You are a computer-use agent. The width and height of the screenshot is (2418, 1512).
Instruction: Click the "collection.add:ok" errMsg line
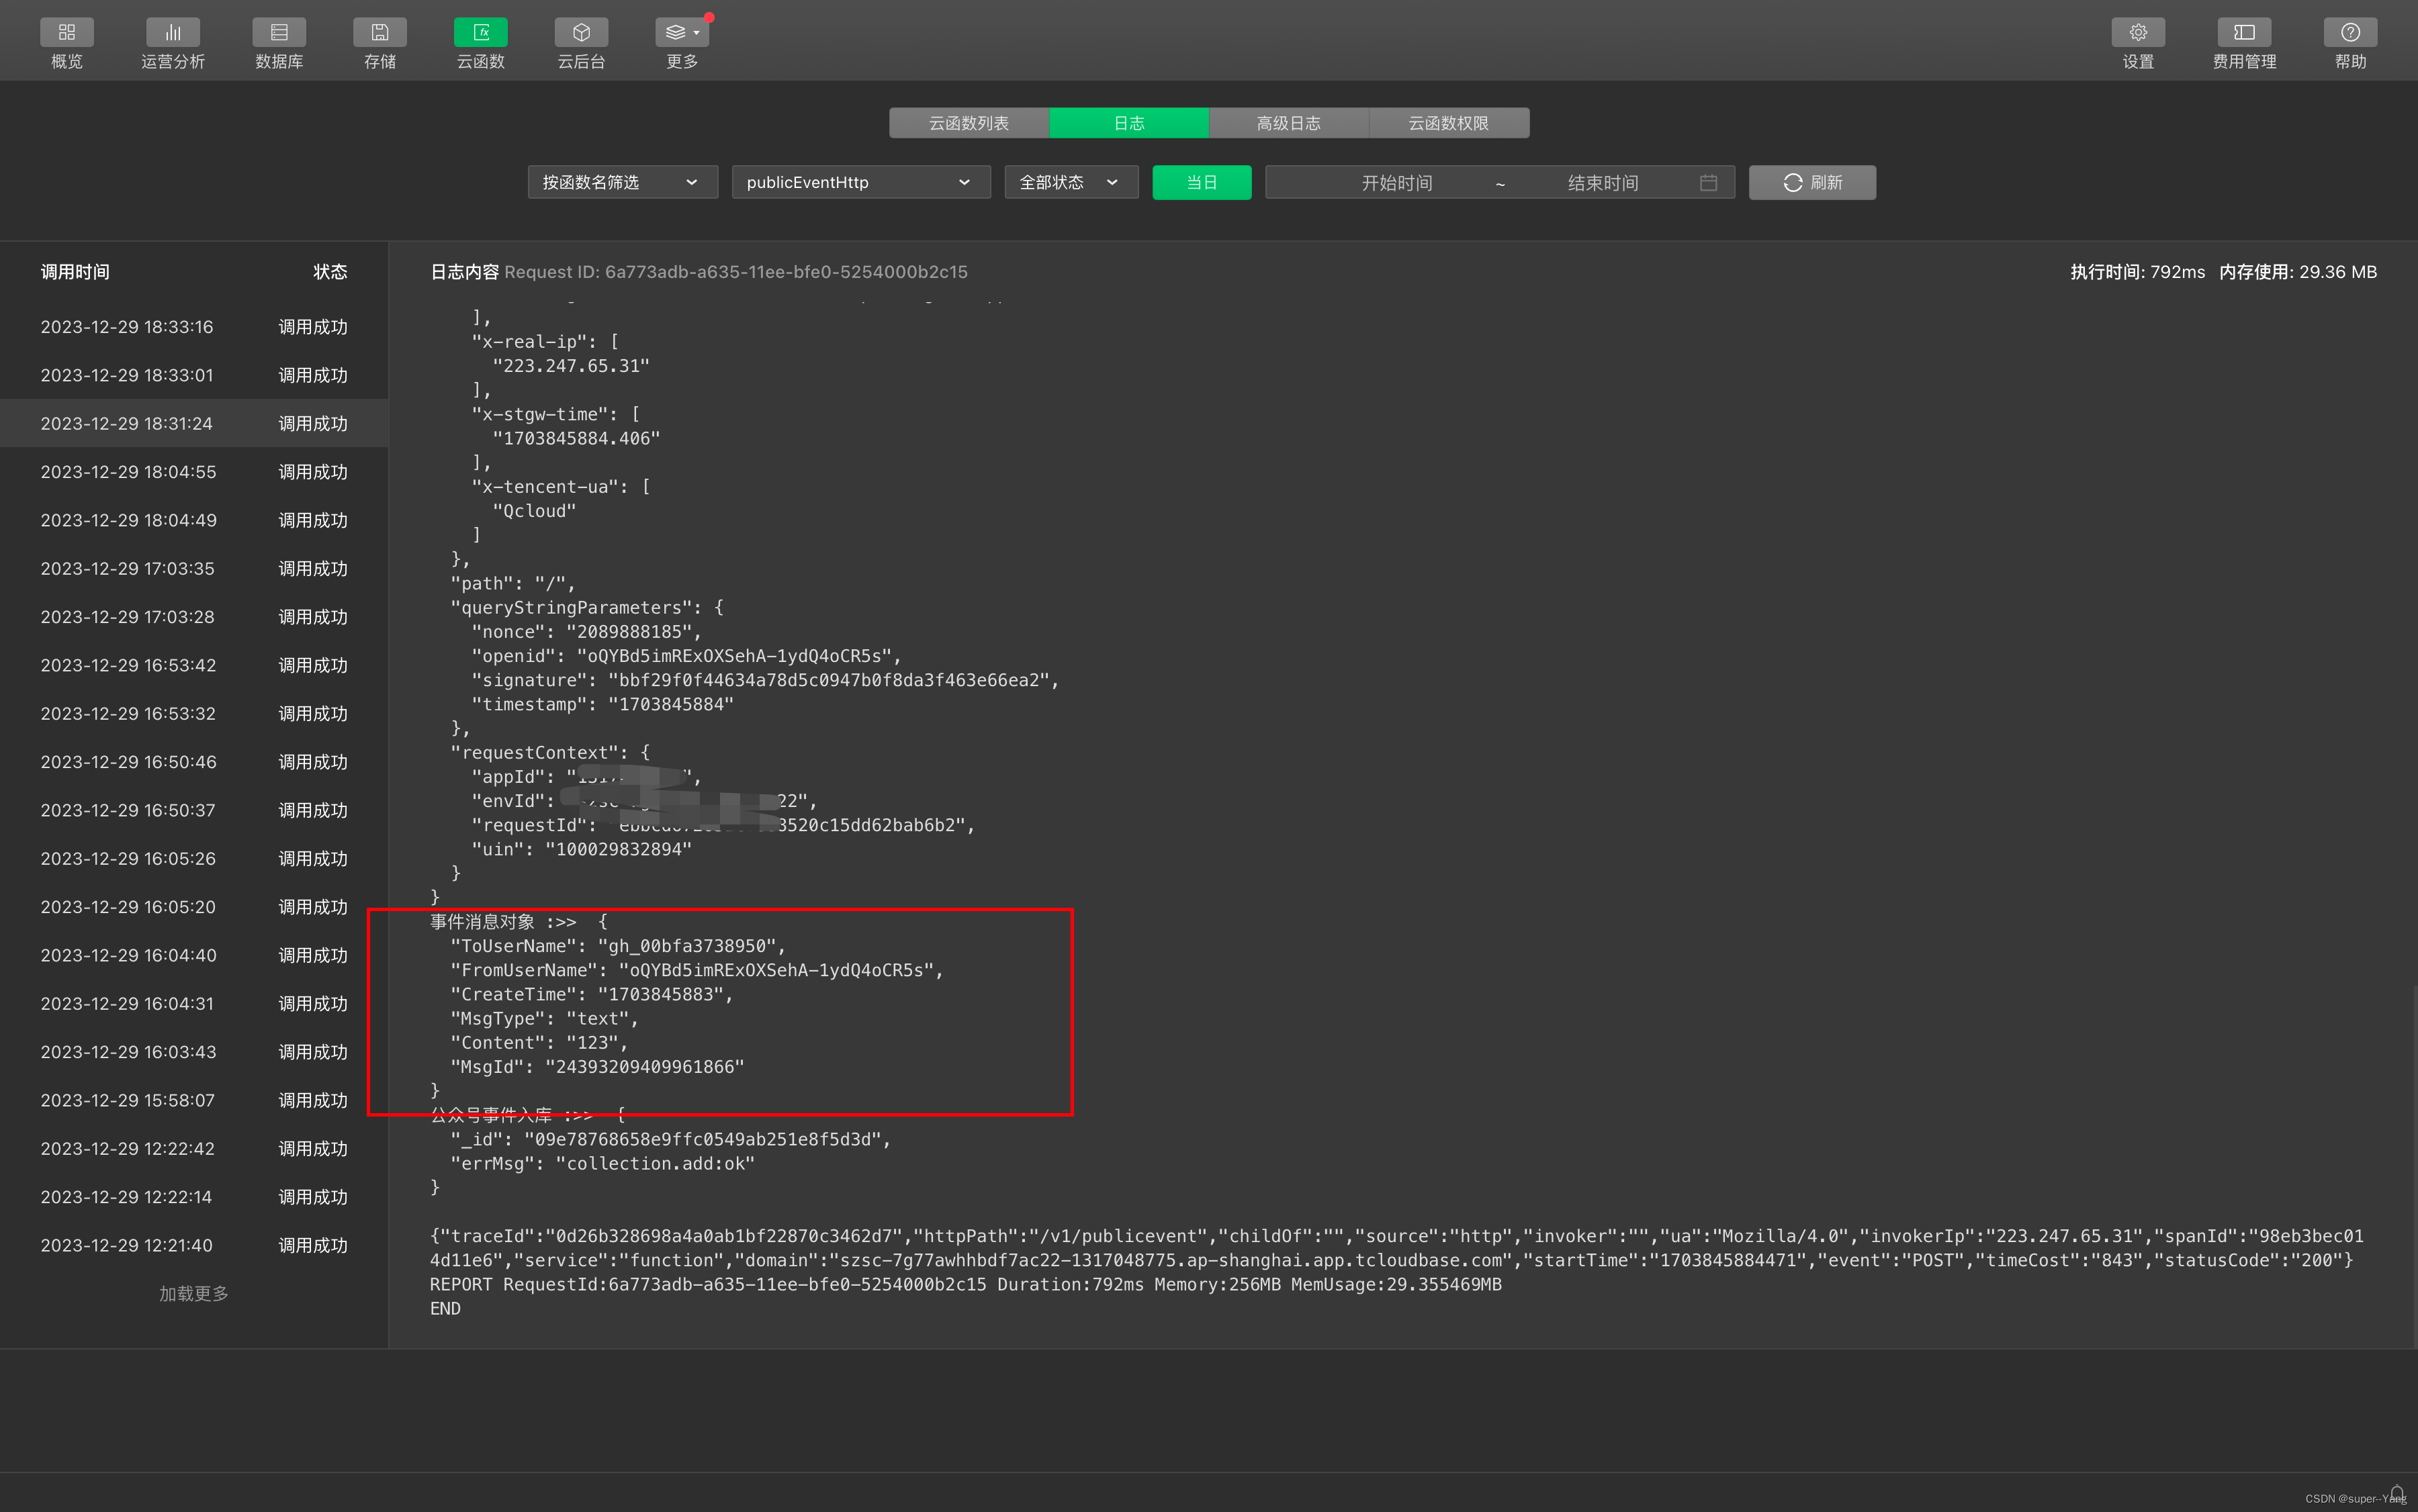tap(602, 1163)
